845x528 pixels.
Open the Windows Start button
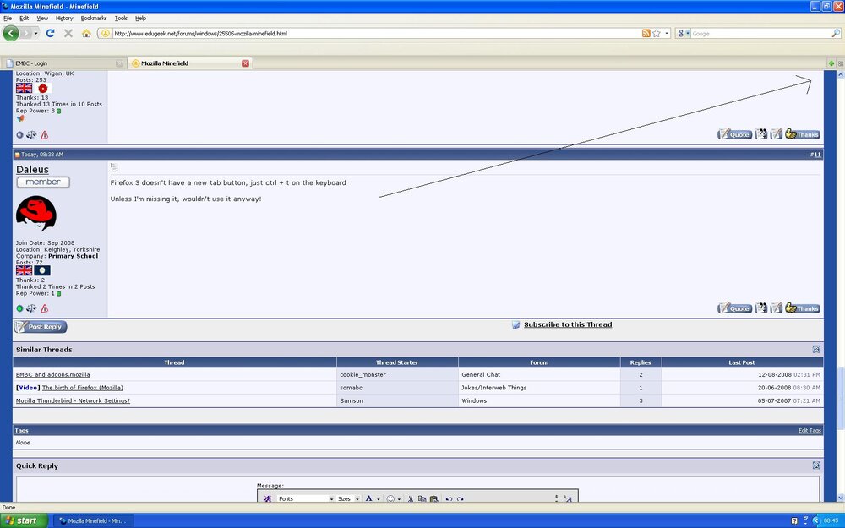click(24, 520)
